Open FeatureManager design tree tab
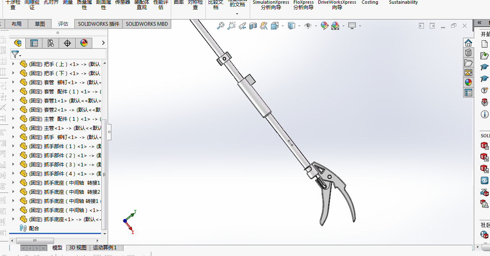 [17, 43]
